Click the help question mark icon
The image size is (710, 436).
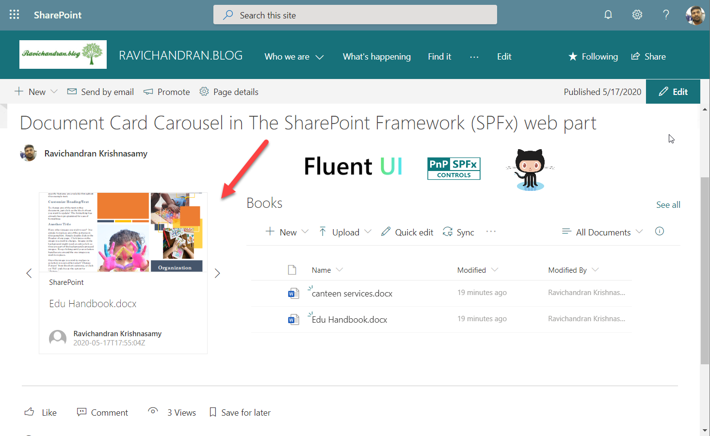666,15
